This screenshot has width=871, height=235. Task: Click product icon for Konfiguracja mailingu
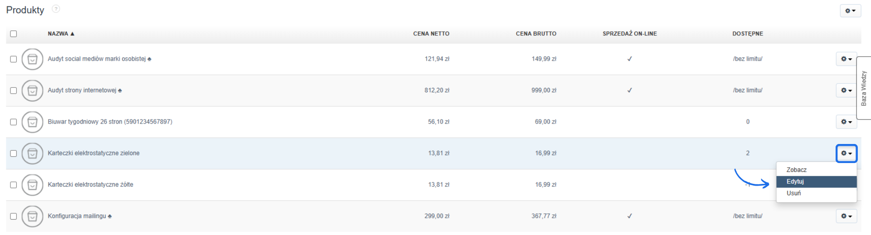(32, 216)
